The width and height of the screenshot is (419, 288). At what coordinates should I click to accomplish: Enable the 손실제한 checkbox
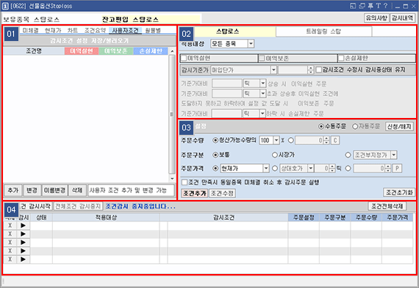pos(341,58)
